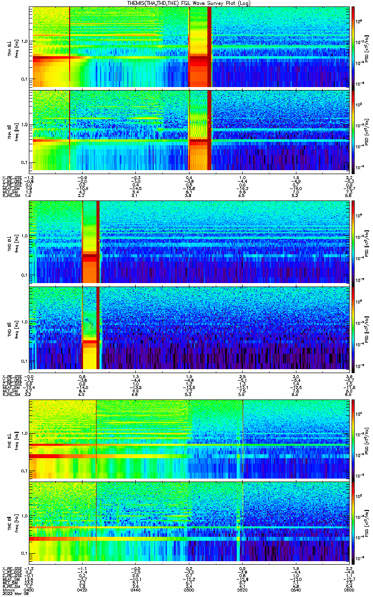The image size is (373, 597).
Task: Click the 0600 time tick label
Action: [x=348, y=589]
